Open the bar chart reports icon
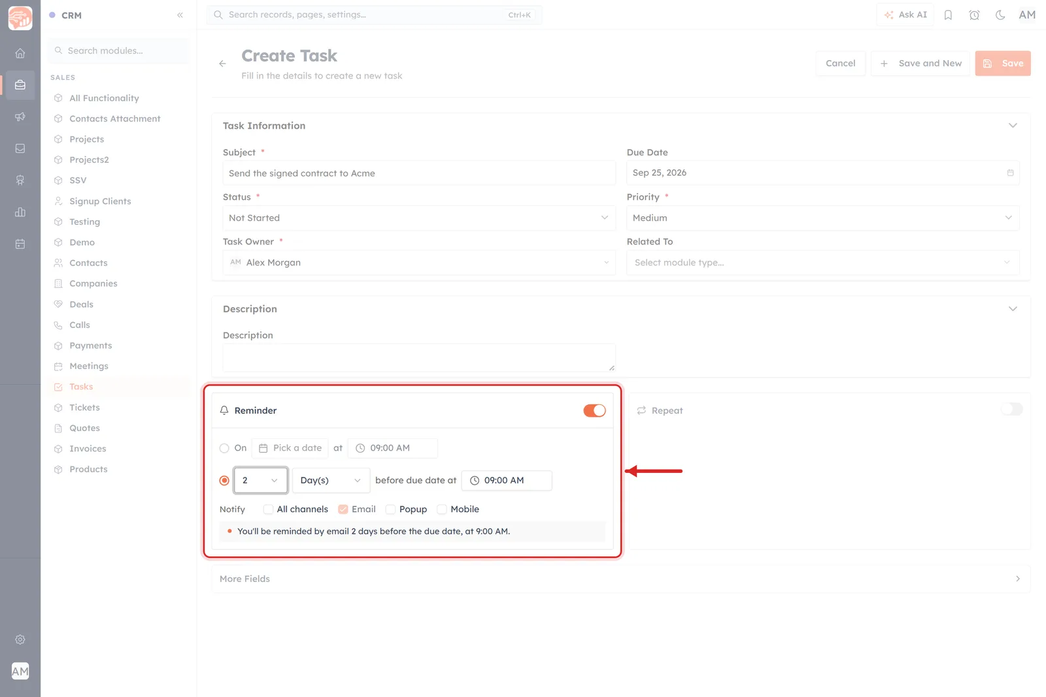Viewport: 1046px width, 697px height. 20,212
